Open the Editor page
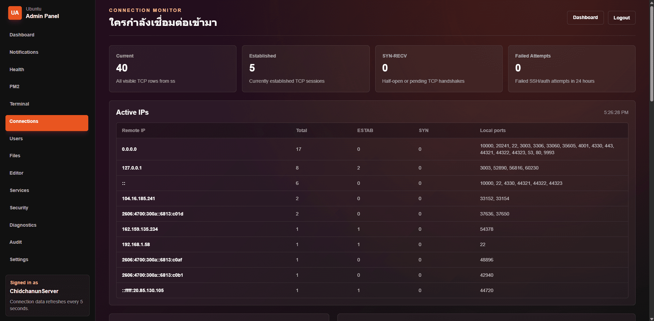The width and height of the screenshot is (654, 321). click(16, 173)
